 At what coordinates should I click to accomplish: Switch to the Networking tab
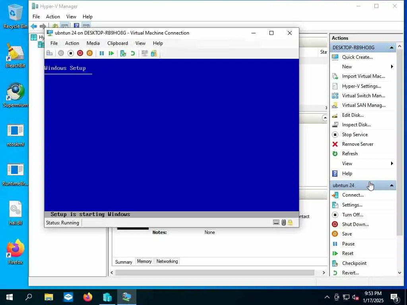(167, 261)
